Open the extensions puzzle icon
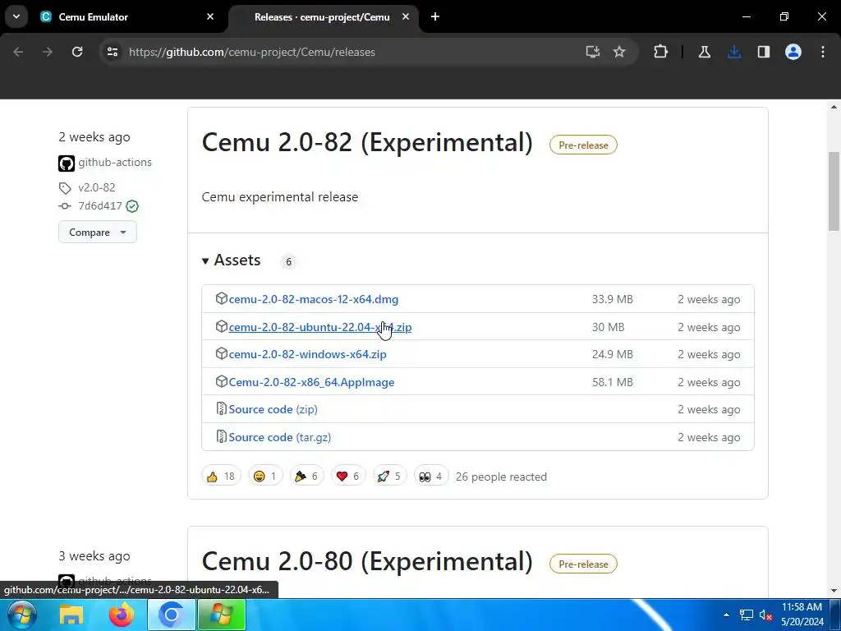841x631 pixels. tap(661, 52)
